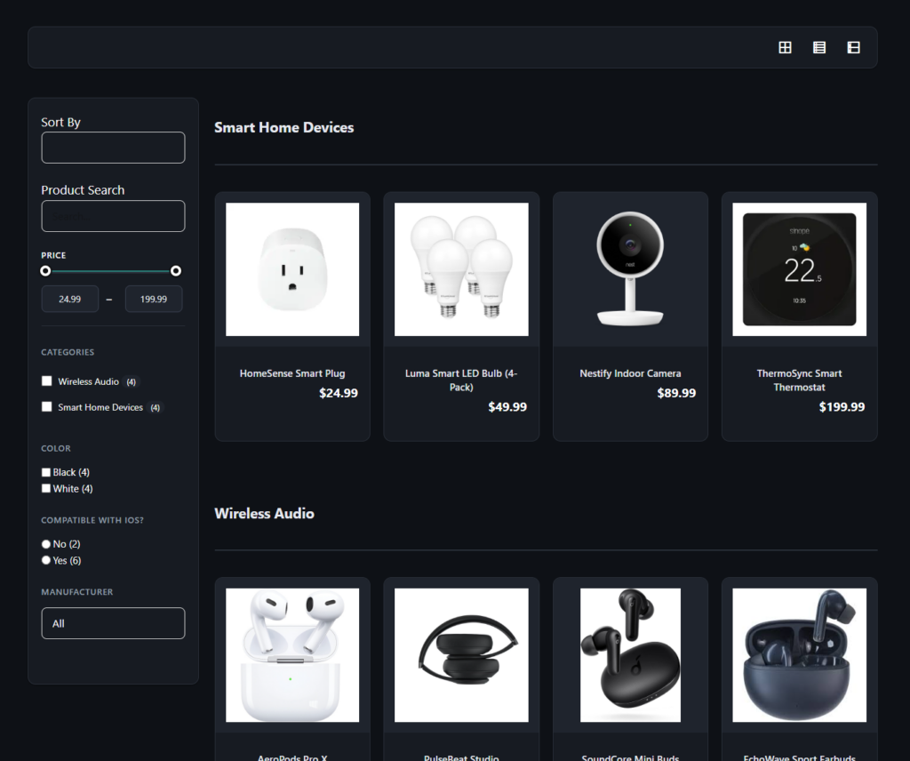Open HomeSense Smart Plug product image
The height and width of the screenshot is (761, 910).
[x=292, y=269]
